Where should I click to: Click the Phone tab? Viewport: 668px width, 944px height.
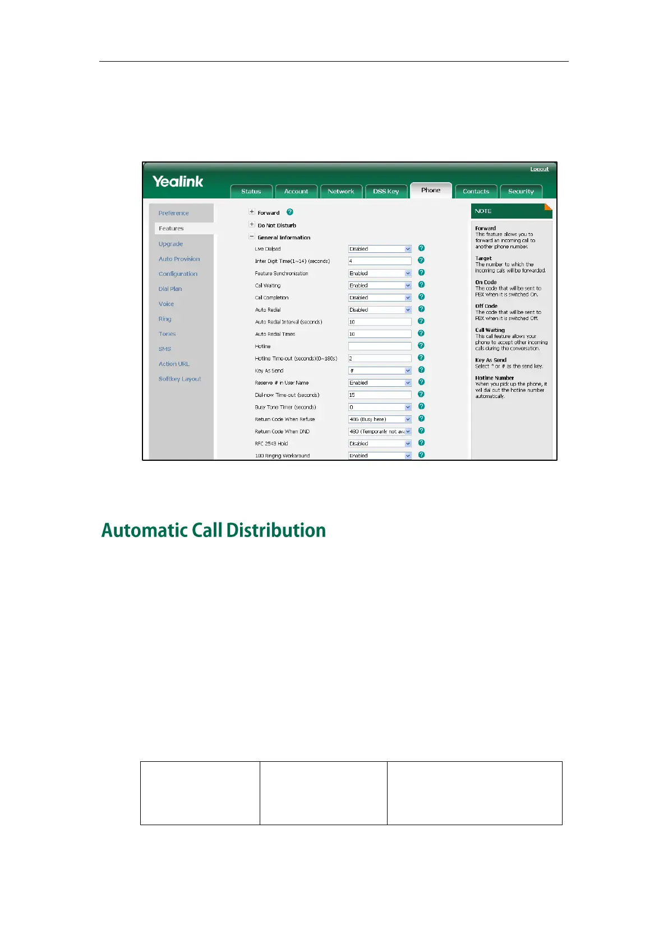[431, 190]
